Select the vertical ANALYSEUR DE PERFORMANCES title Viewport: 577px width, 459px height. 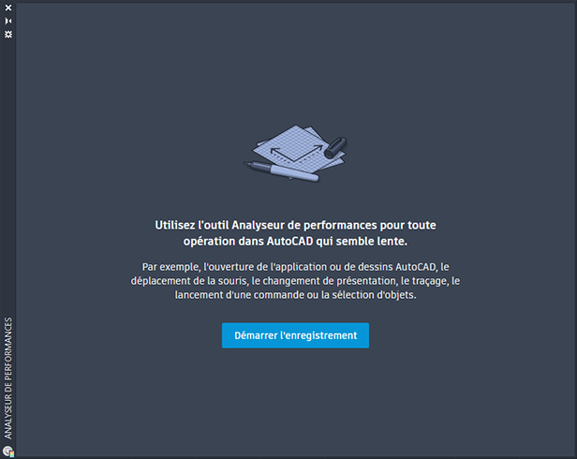coord(8,378)
